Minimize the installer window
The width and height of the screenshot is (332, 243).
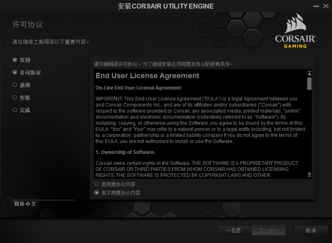pos(316,6)
